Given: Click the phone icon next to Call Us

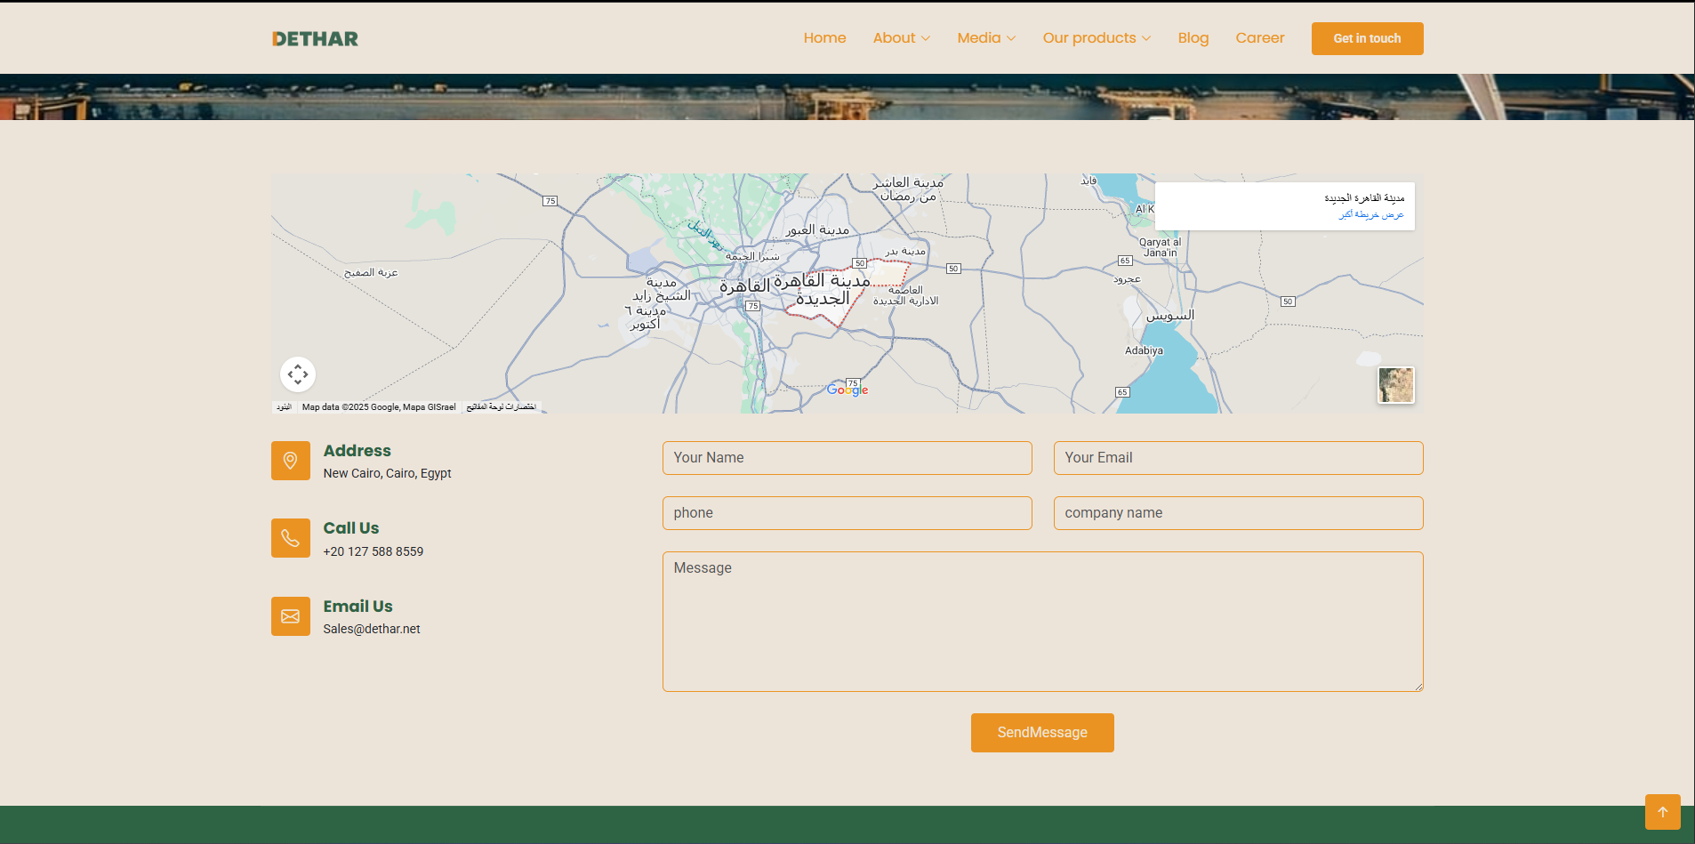Looking at the screenshot, I should coord(291,537).
